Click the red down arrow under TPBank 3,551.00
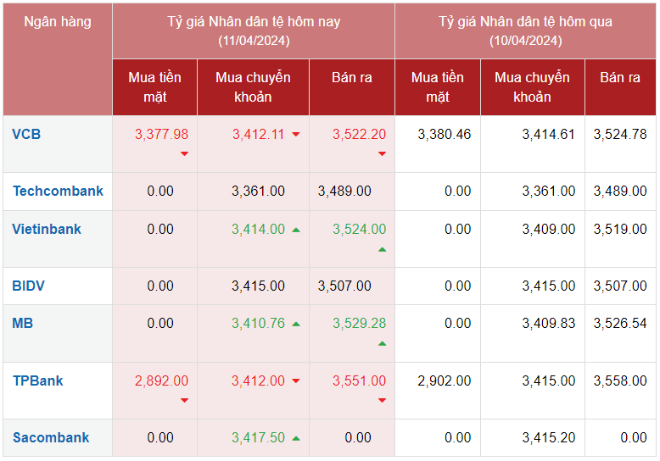This screenshot has width=660, height=461. (x=382, y=400)
